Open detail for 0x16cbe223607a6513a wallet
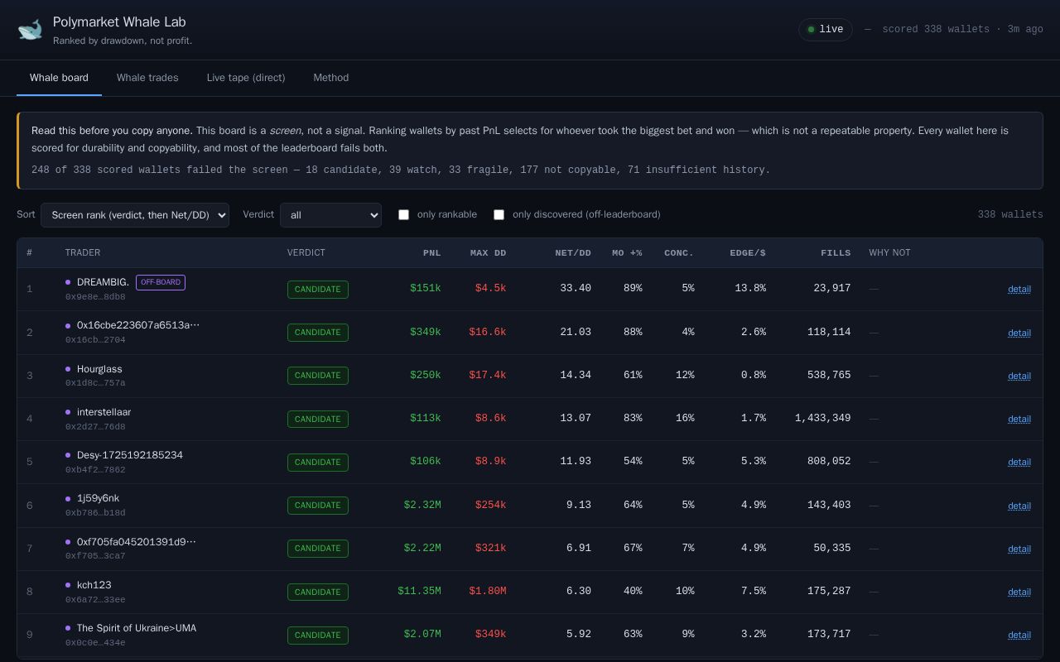 coord(1019,333)
